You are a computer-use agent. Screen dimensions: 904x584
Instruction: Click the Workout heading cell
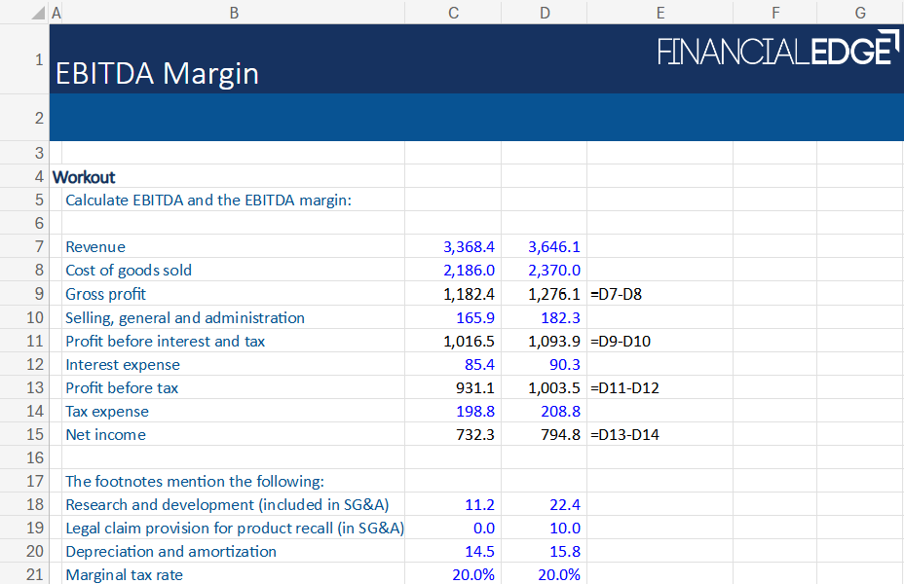(x=83, y=176)
